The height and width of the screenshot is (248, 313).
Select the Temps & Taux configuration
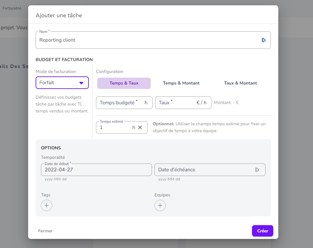tap(124, 83)
